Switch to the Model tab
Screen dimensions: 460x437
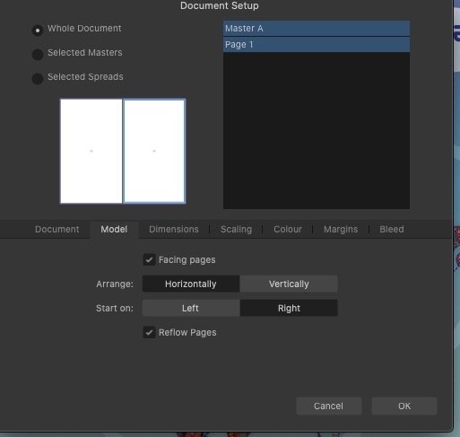114,229
